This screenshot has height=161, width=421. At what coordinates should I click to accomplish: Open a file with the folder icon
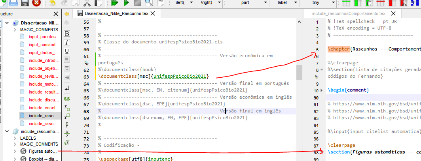13,3
